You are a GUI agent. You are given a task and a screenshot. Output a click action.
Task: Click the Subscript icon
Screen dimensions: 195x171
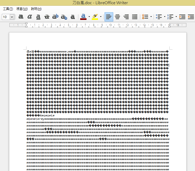click(64, 17)
